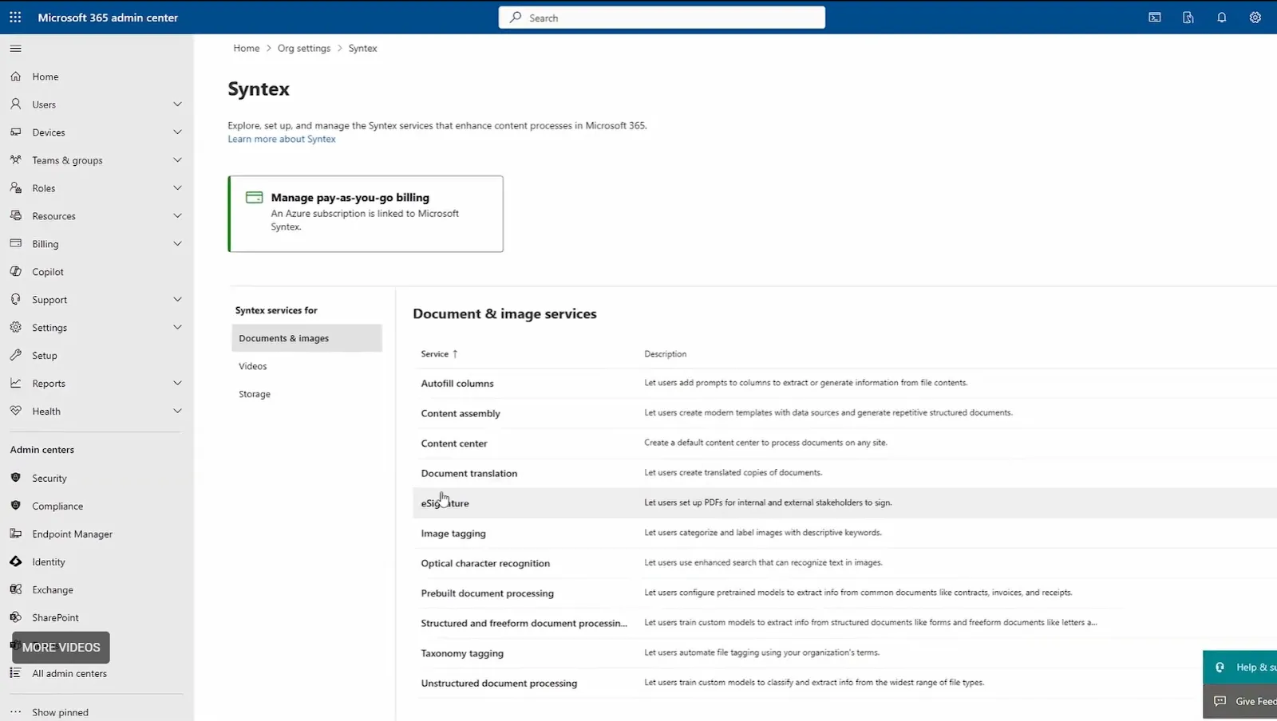The width and height of the screenshot is (1277, 721).
Task: Expand the Support menu chevron
Action: pyautogui.click(x=177, y=300)
